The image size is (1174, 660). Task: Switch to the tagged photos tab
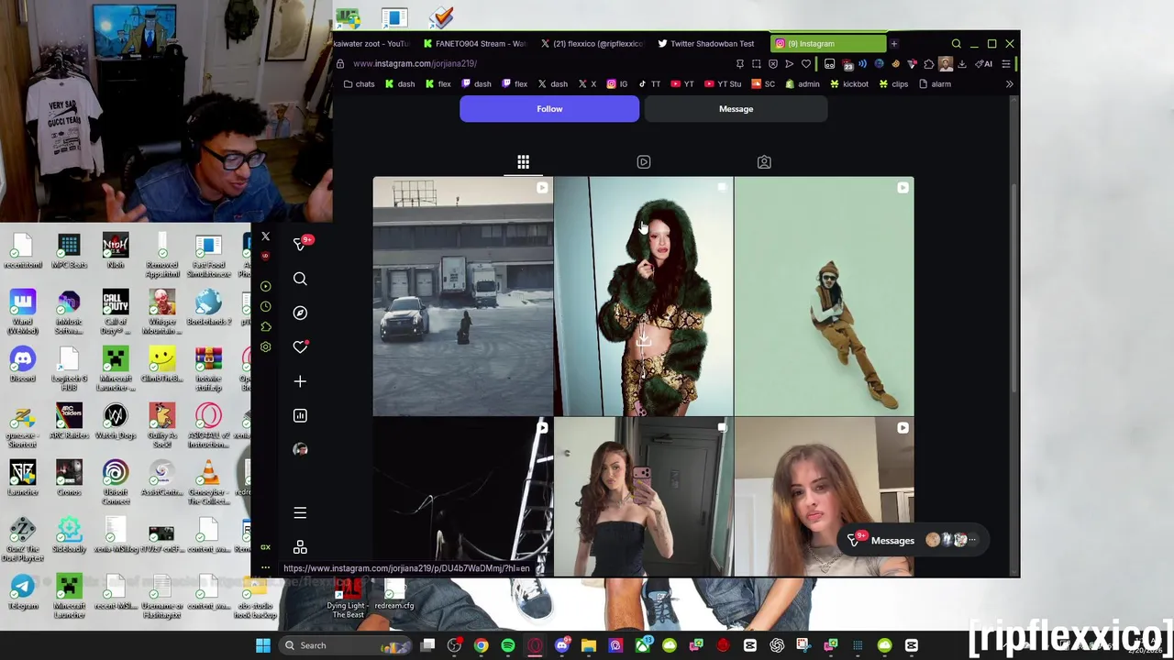764,162
